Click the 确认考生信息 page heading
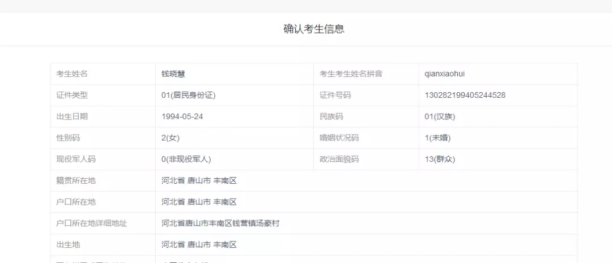612x263 pixels. pyautogui.click(x=314, y=29)
